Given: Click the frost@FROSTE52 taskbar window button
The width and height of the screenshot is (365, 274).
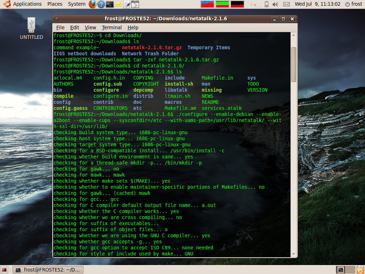Looking at the screenshot, I should point(48,270).
